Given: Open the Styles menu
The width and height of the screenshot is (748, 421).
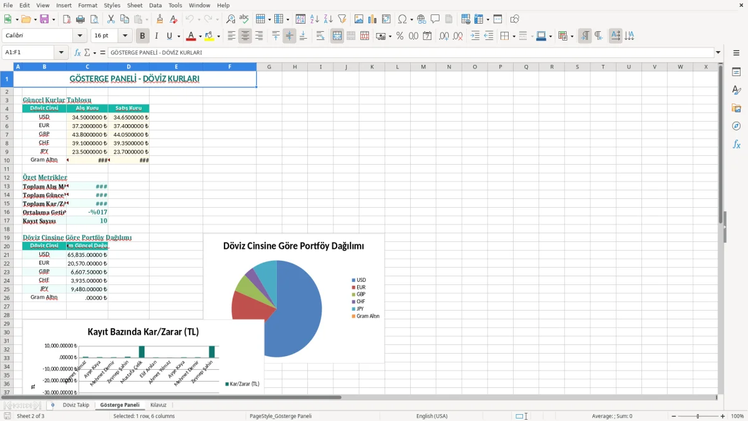Looking at the screenshot, I should pyautogui.click(x=112, y=5).
